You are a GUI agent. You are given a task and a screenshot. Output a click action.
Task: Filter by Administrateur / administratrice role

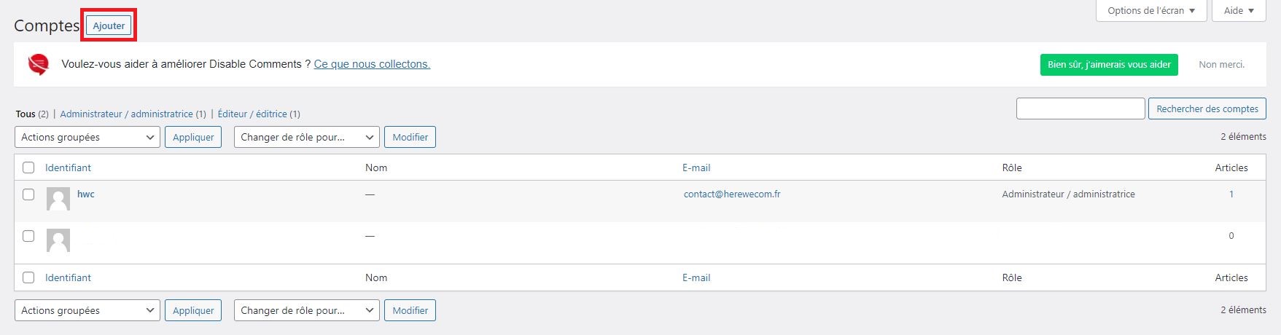[x=126, y=114]
